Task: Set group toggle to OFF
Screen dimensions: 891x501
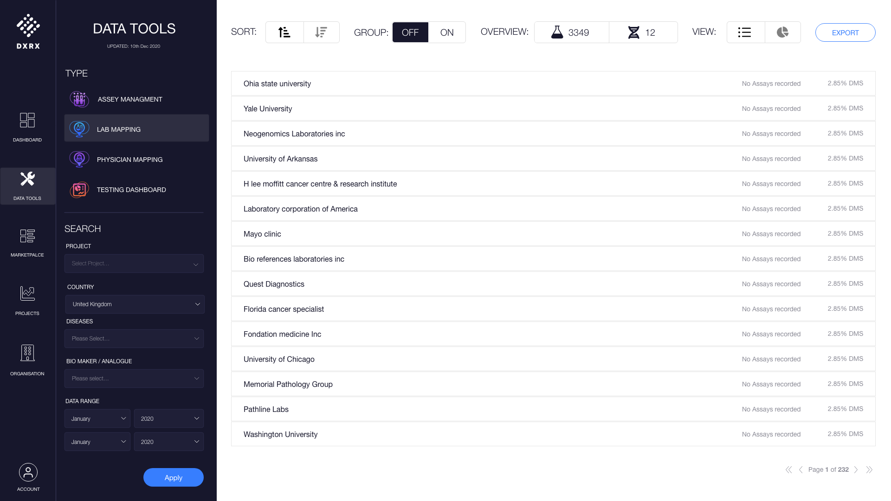Action: tap(410, 32)
